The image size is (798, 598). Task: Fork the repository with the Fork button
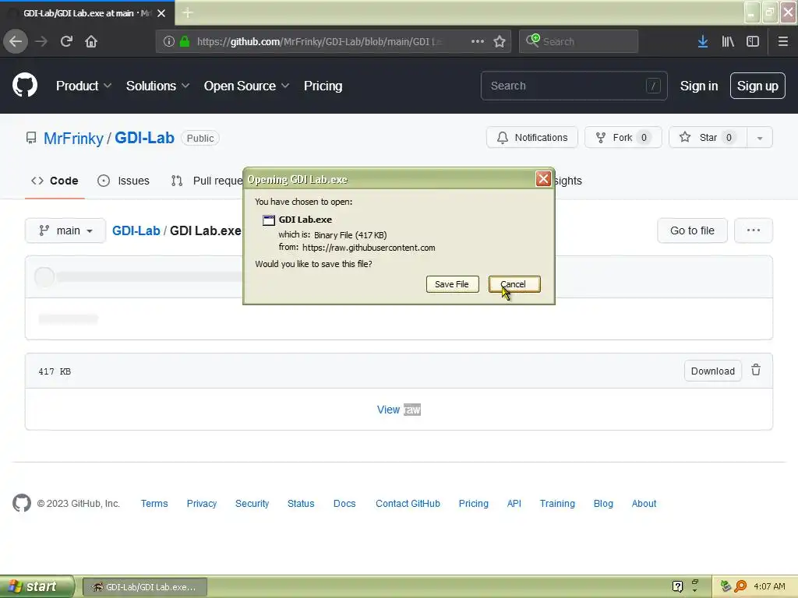click(623, 137)
